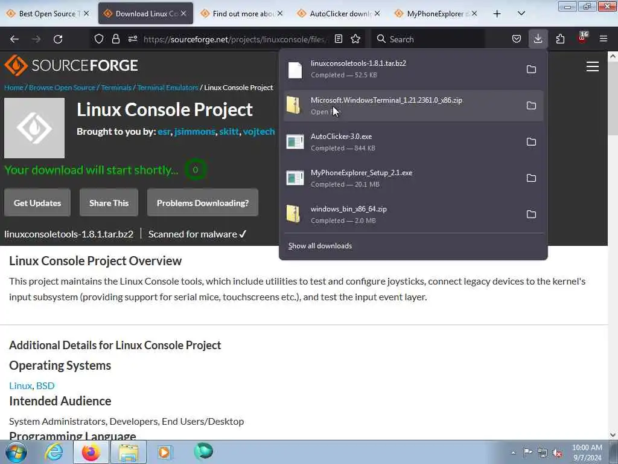Click Show all downloads
The height and width of the screenshot is (464, 618).
(x=320, y=246)
